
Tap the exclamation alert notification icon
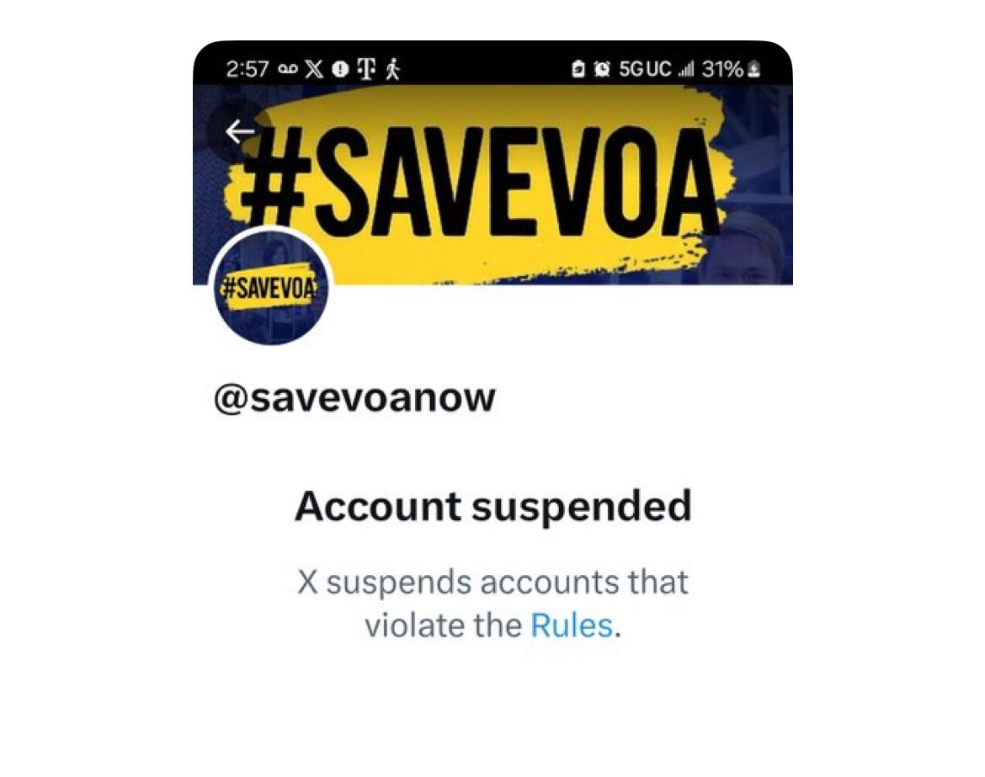click(340, 69)
